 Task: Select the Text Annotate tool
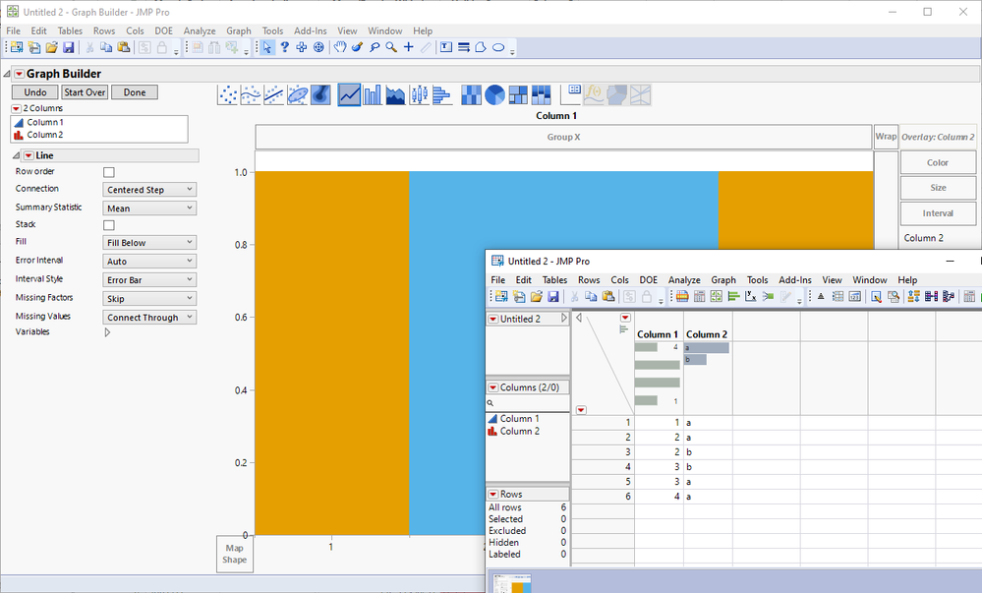[x=446, y=47]
